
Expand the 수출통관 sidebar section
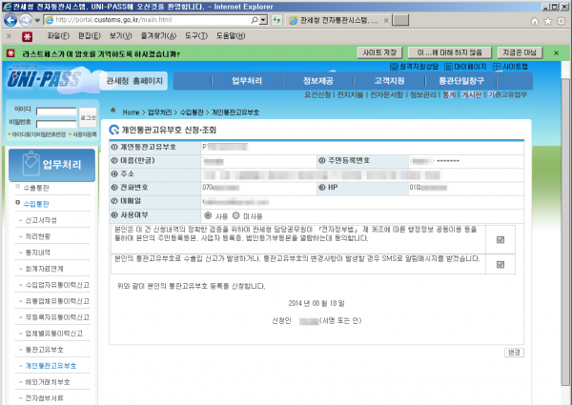point(17,189)
